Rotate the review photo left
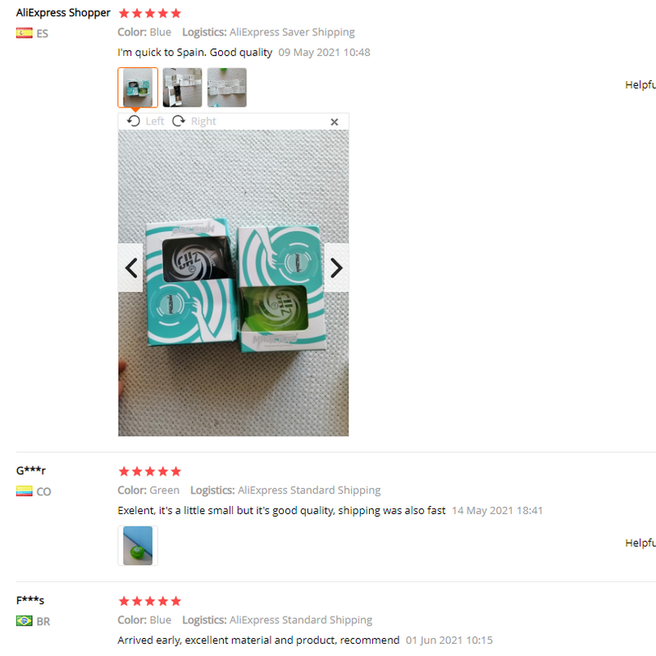This screenshot has height=656, width=656. [x=146, y=121]
